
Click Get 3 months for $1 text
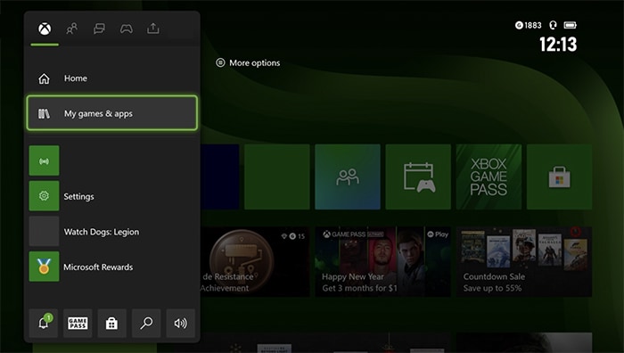(x=360, y=288)
